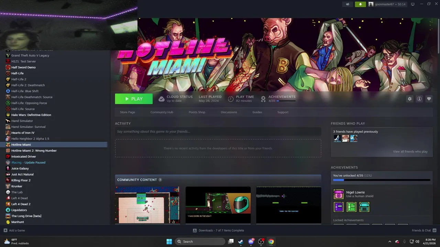Open Downloads 7 of 7 Items Complete
Image resolution: width=440 pixels, height=247 pixels.
218,231
